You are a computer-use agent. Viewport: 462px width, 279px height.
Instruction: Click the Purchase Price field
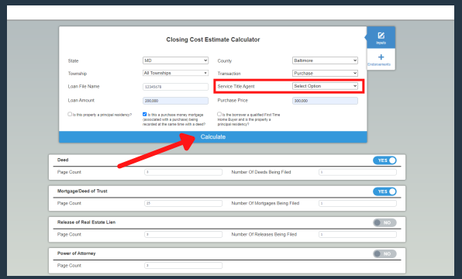coord(325,101)
